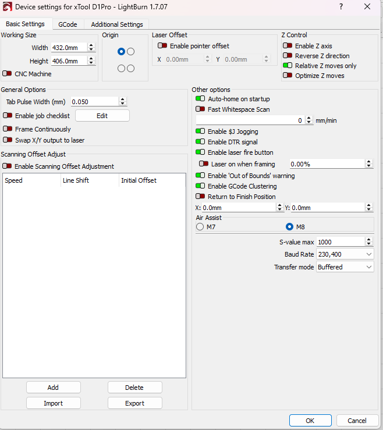
Task: Click the Import button
Action: pos(54,403)
